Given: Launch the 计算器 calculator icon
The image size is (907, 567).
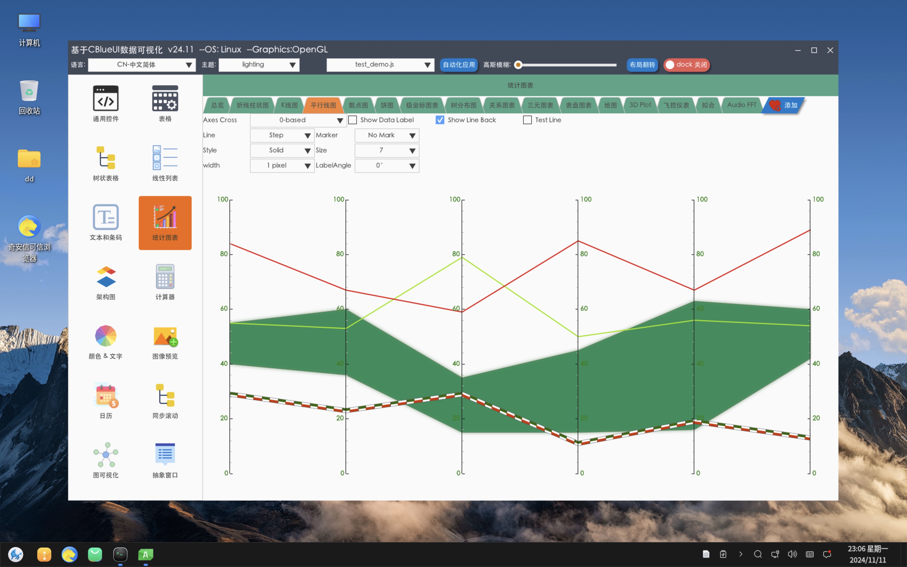Looking at the screenshot, I should coord(165,277).
